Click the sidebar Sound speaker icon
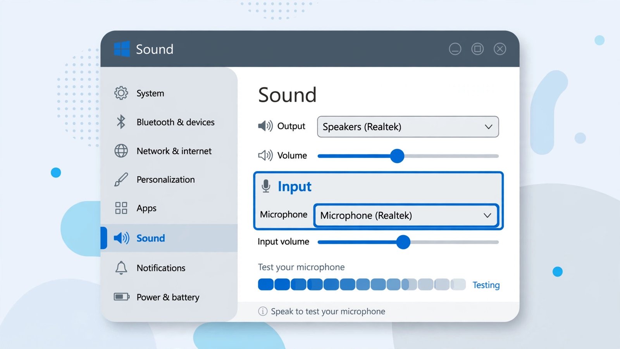Viewport: 620px width, 349px height. pyautogui.click(x=121, y=238)
